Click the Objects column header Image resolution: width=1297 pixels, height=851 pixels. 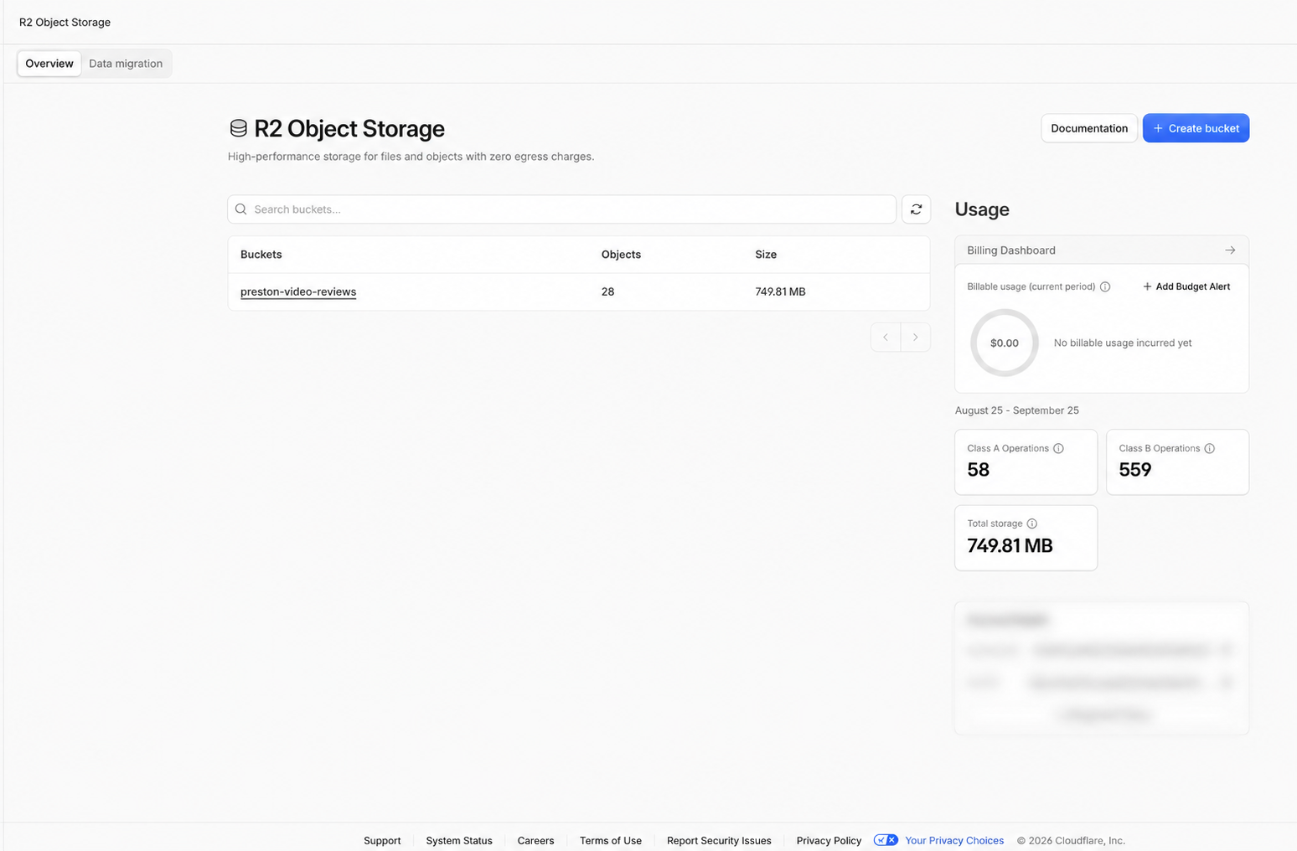point(621,255)
